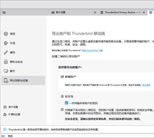This screenshot has width=154, height=138.
Task: Click the Thunderbird open-source notification text
Action: click(54, 130)
